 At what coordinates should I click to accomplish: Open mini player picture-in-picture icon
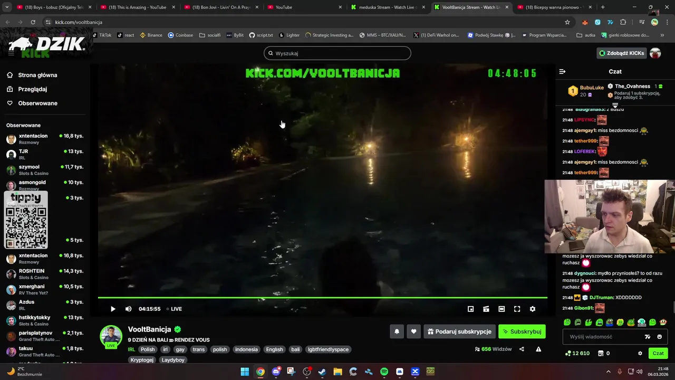tap(471, 309)
